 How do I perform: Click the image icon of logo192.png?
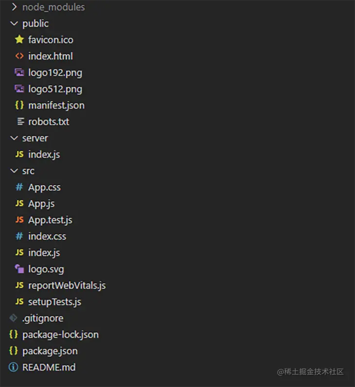(19, 72)
